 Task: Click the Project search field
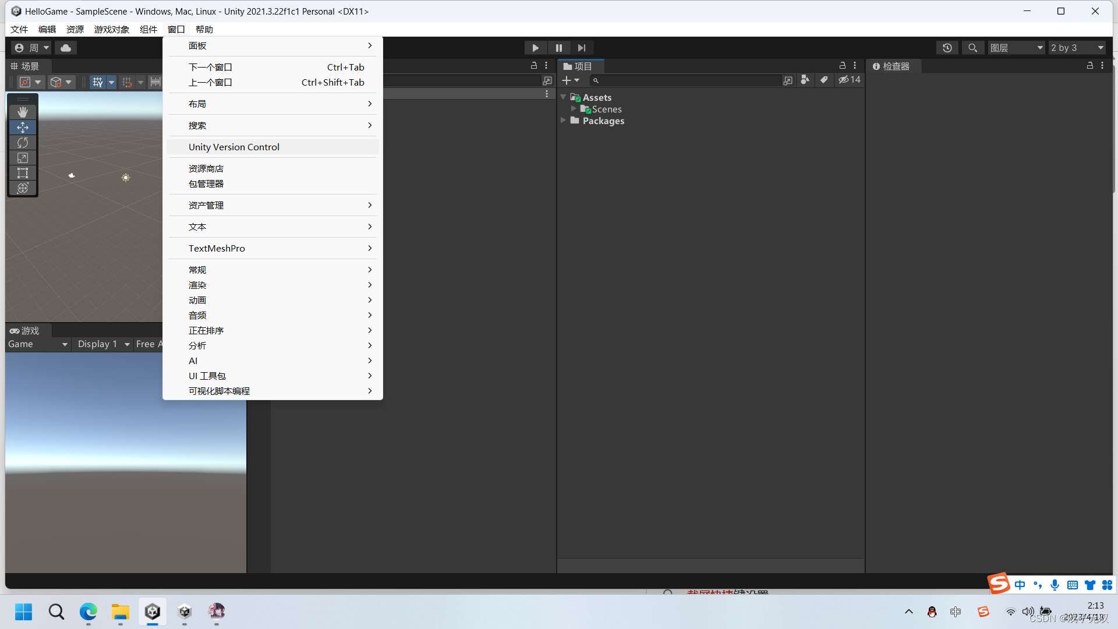687,80
